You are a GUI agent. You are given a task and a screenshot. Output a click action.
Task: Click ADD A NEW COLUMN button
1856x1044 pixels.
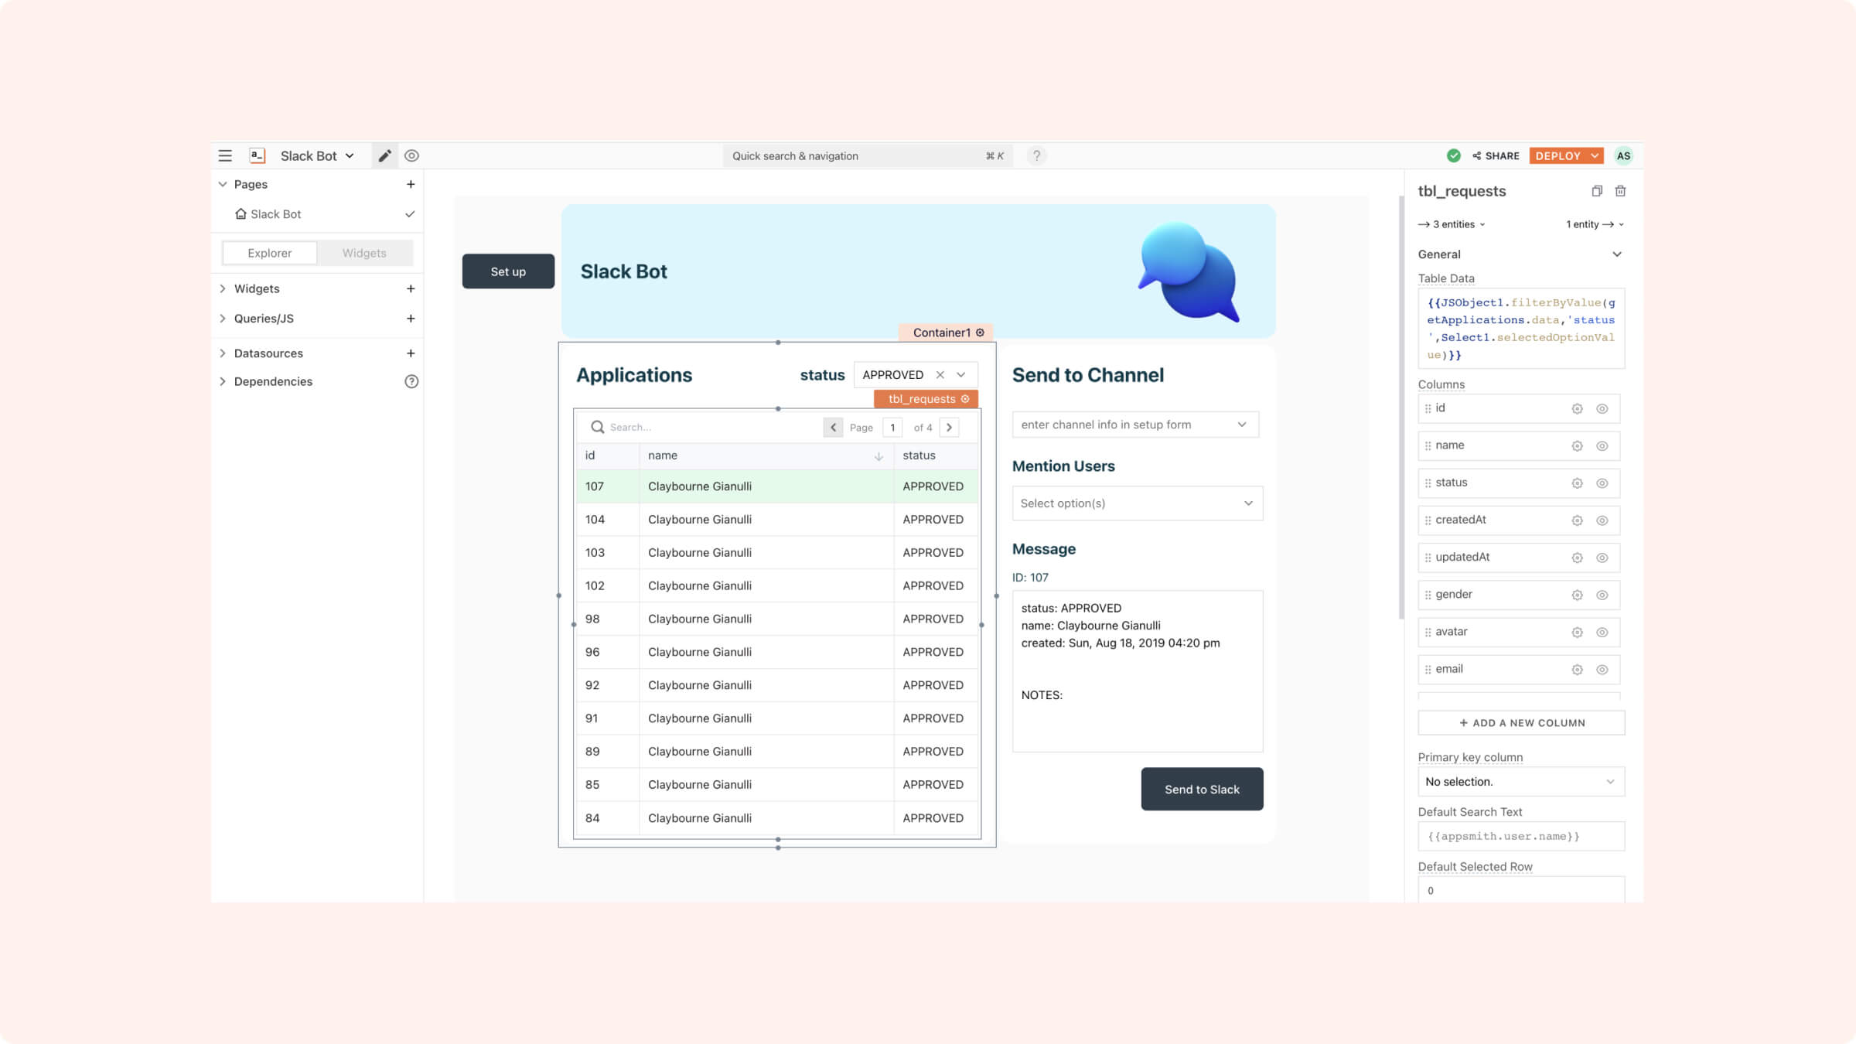coord(1521,723)
